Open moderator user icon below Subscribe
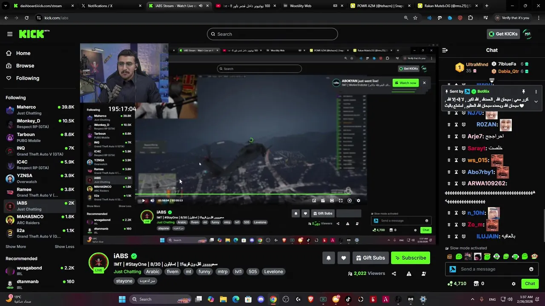Viewport: 545px width, 306px height. coord(424,274)
